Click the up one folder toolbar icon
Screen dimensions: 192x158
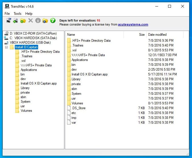pyautogui.click(x=45, y=21)
